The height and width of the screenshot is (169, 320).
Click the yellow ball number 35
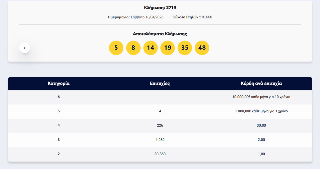[x=185, y=48]
